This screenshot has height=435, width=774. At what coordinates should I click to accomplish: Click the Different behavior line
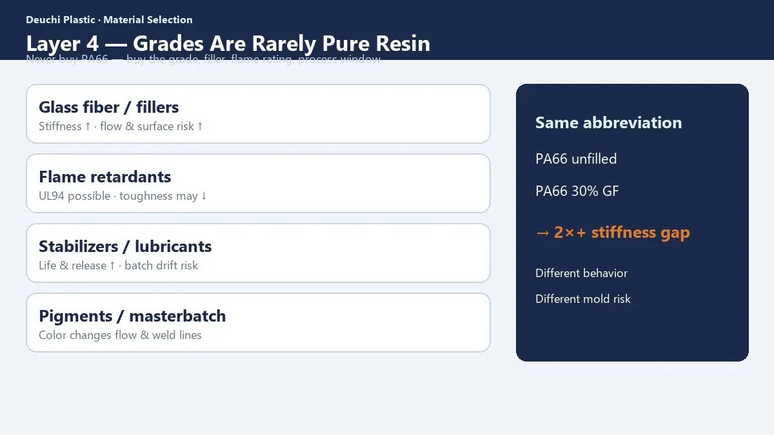coord(581,273)
